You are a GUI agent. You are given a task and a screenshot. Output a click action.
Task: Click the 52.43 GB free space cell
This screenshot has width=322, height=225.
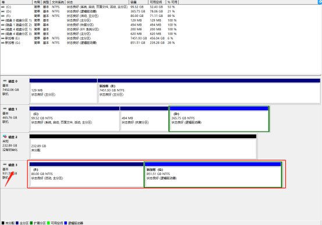click(156, 7)
